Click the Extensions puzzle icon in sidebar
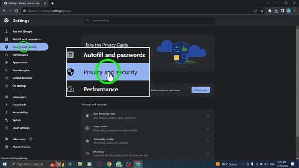 7,139
